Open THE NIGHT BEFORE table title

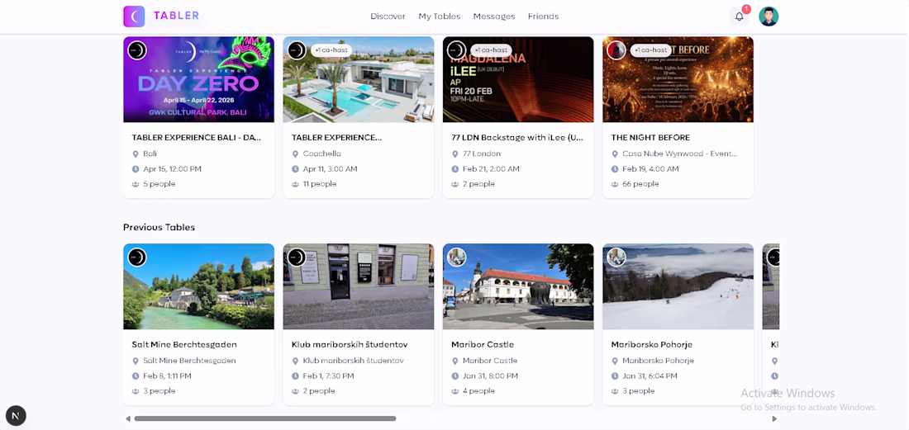click(x=650, y=138)
